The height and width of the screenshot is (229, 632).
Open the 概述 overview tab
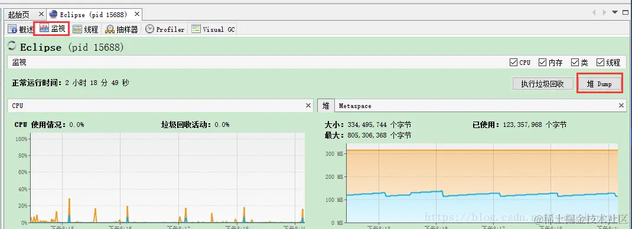[21, 30]
